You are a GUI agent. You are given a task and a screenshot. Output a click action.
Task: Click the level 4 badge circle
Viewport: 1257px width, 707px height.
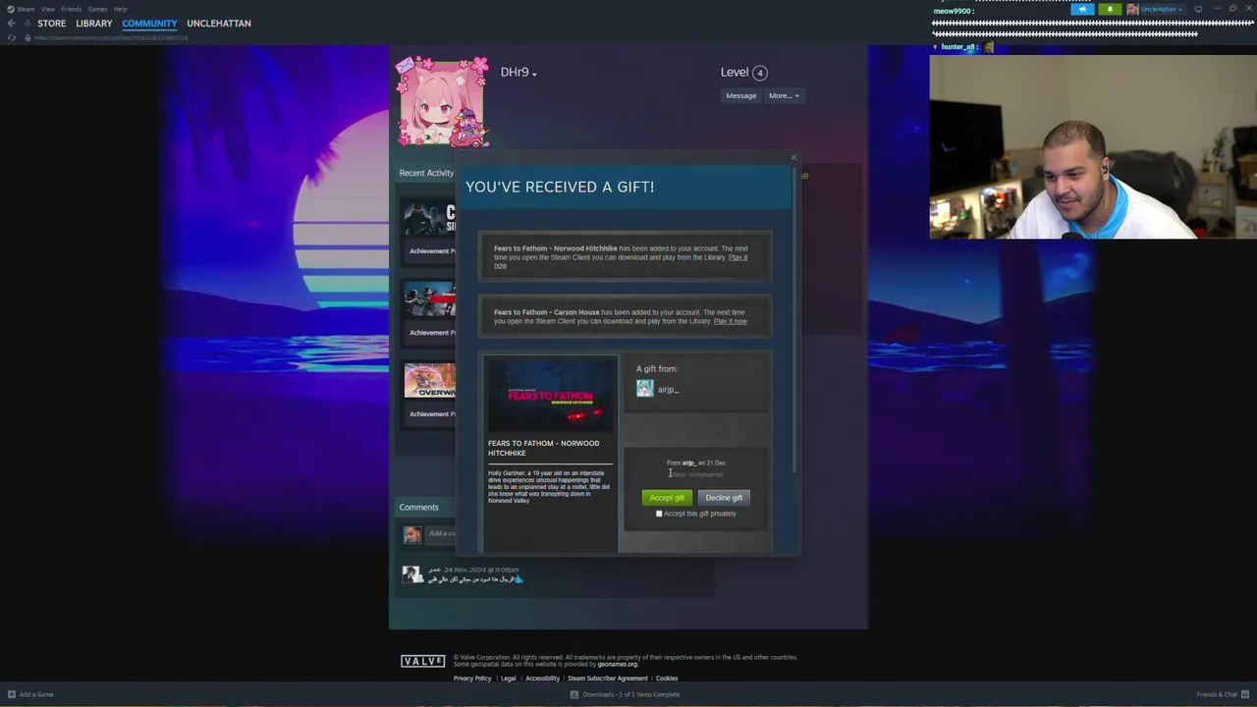(759, 73)
